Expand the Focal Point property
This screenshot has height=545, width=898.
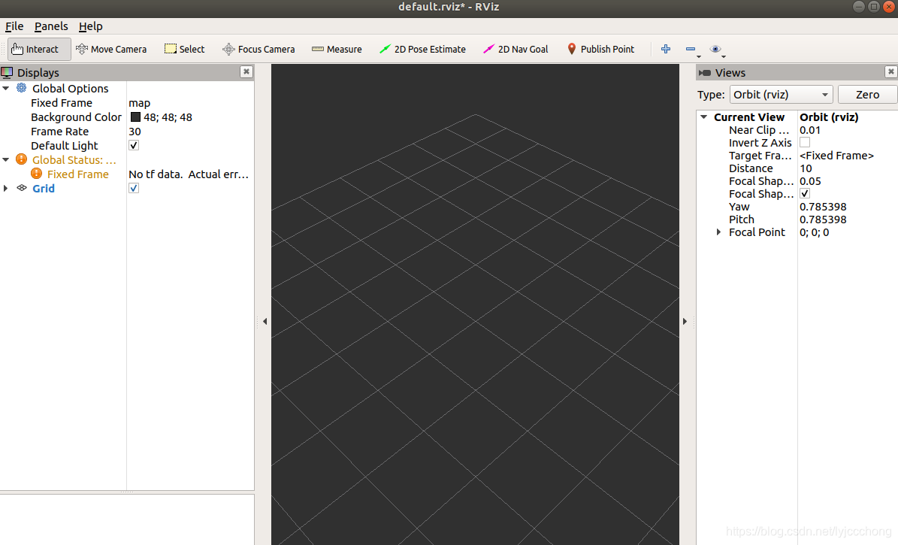(x=718, y=232)
